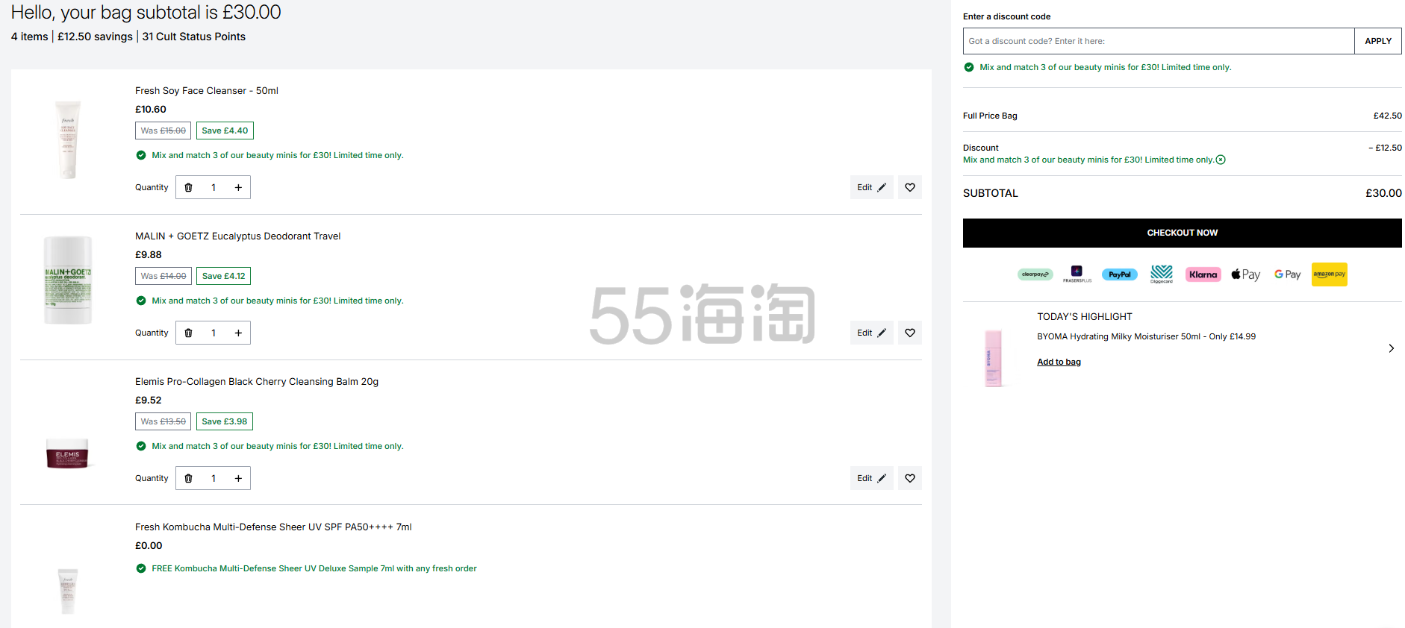The width and height of the screenshot is (1405, 628).
Task: Focus the discount code input field
Action: click(1158, 41)
